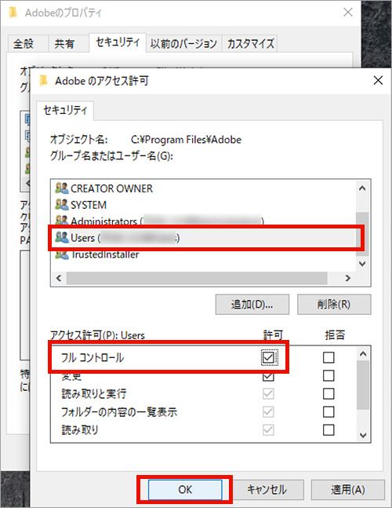The image size is (392, 508).
Task: Click up arrow of group list scrollbar
Action: click(362, 188)
